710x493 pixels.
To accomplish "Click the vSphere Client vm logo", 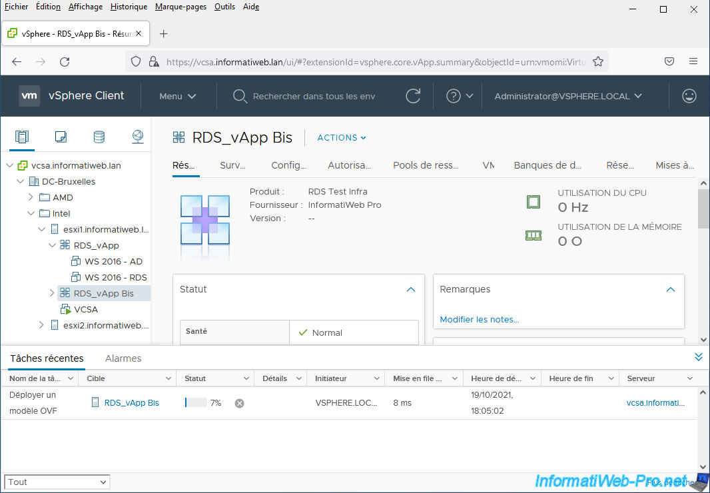I will [29, 96].
